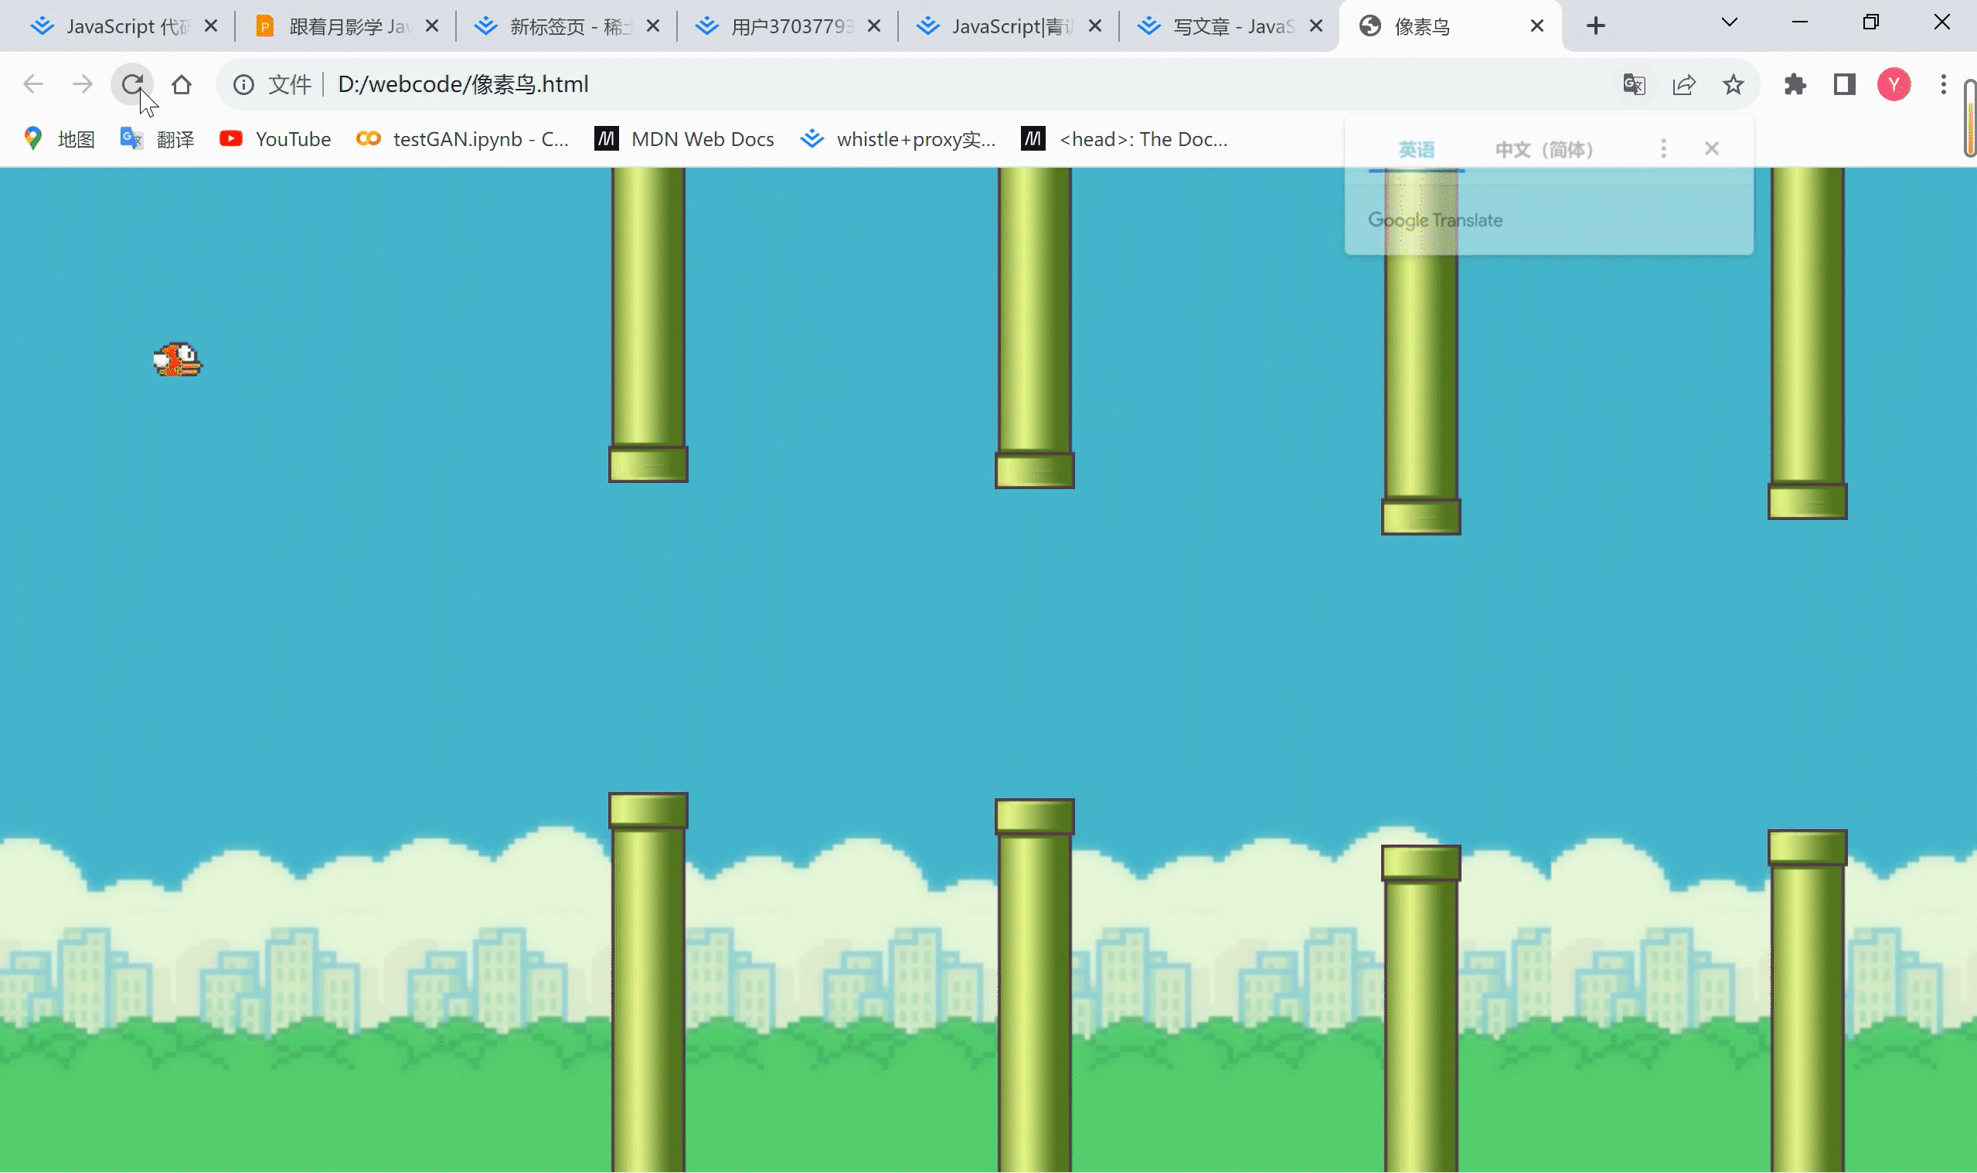Open the Extensions puzzle icon
Viewport: 1977px width, 1173px height.
[1795, 83]
